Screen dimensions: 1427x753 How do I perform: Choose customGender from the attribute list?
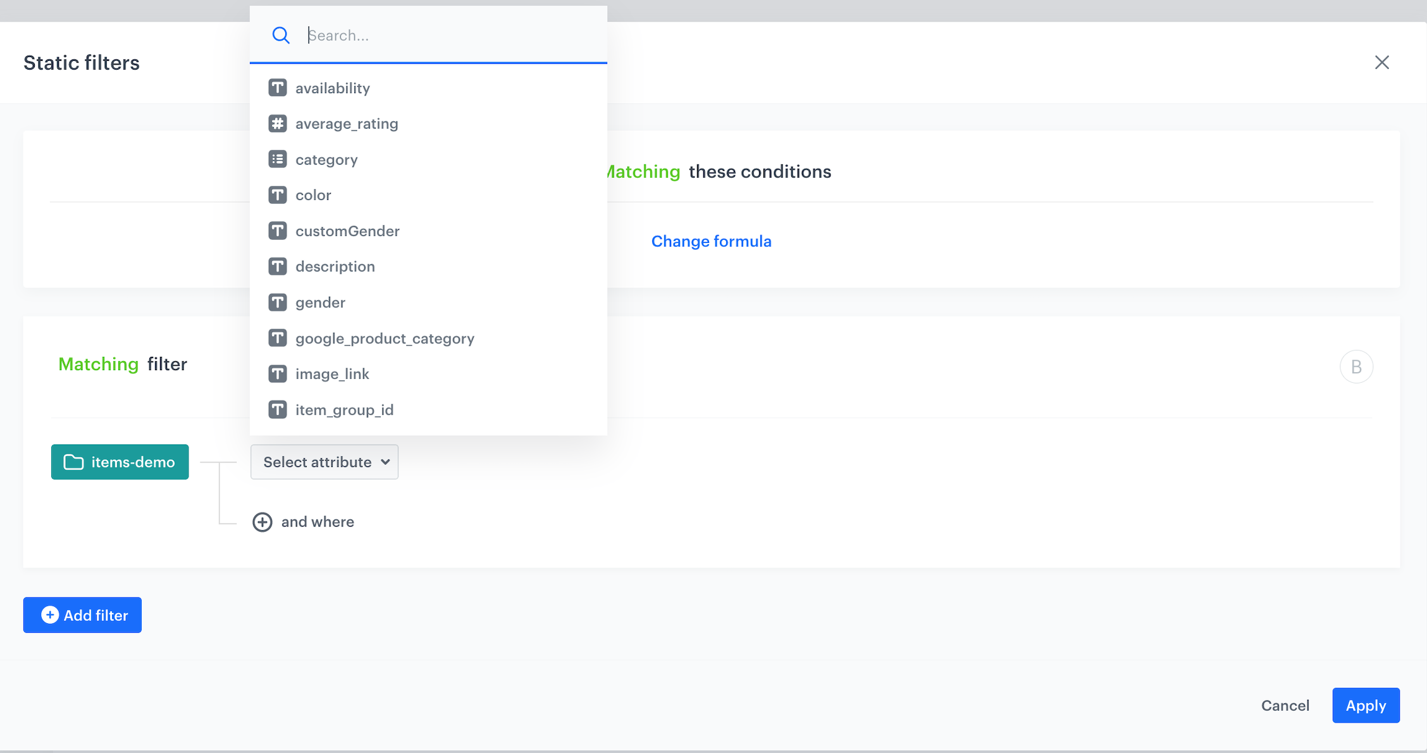(x=347, y=230)
